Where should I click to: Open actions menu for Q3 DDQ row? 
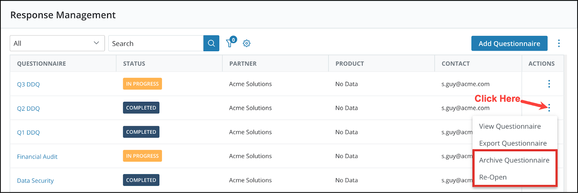[x=549, y=84]
